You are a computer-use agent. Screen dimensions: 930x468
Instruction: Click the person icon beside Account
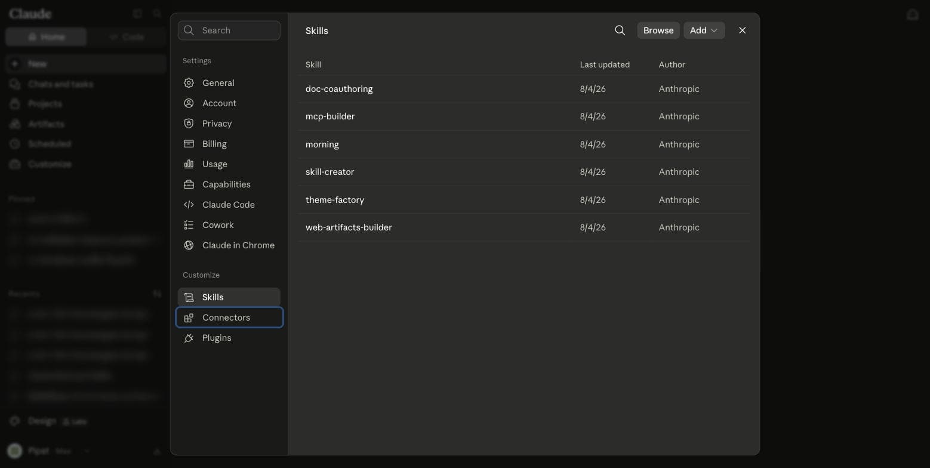coord(189,103)
